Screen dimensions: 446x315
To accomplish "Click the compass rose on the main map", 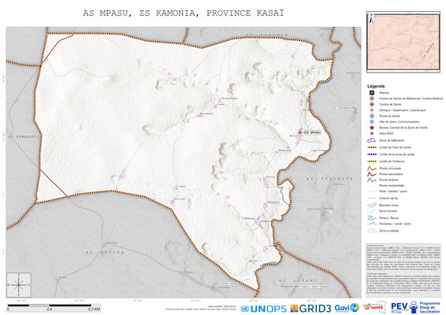I will point(19,285).
